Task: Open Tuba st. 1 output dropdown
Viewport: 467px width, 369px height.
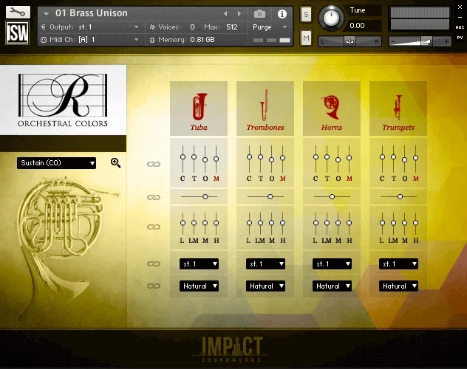Action: 199,263
